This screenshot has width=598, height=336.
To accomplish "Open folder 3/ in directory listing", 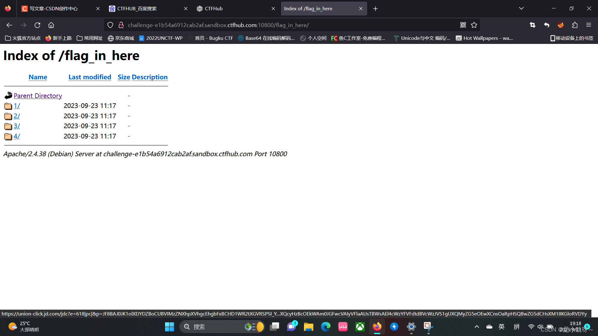I will click(x=17, y=126).
